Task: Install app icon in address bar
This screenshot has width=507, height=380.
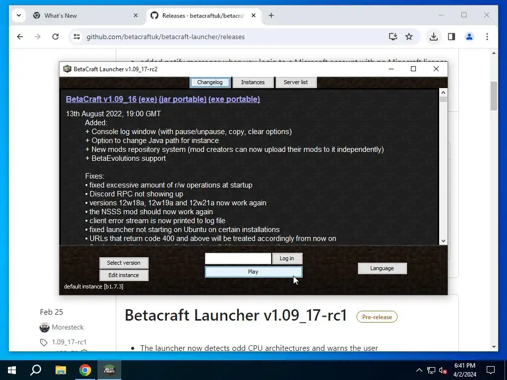Action: [393, 37]
